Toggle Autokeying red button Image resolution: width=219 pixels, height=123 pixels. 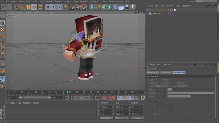coord(108,98)
